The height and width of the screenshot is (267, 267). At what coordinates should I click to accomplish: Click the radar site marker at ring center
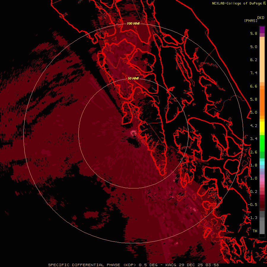[x=133, y=133]
